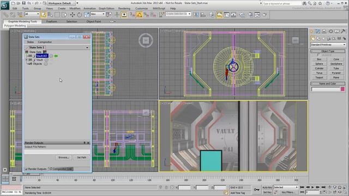This screenshot has height=196, width=349.
Task: Click the Cylinder primitive button
Action: coord(319,69)
